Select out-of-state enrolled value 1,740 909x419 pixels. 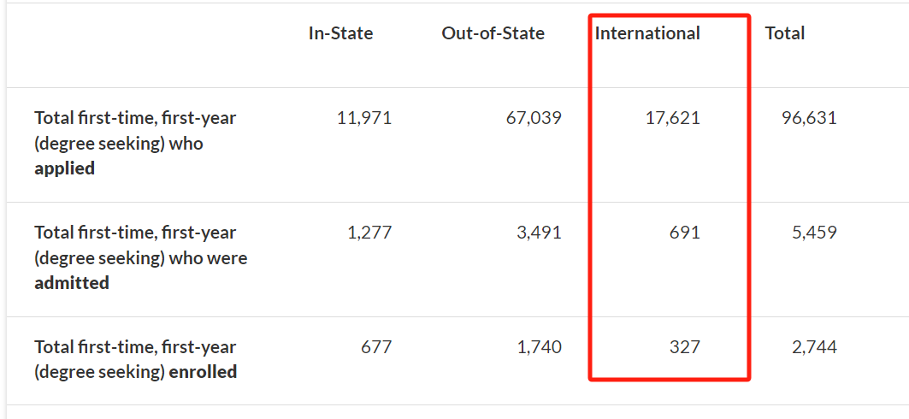pos(539,347)
